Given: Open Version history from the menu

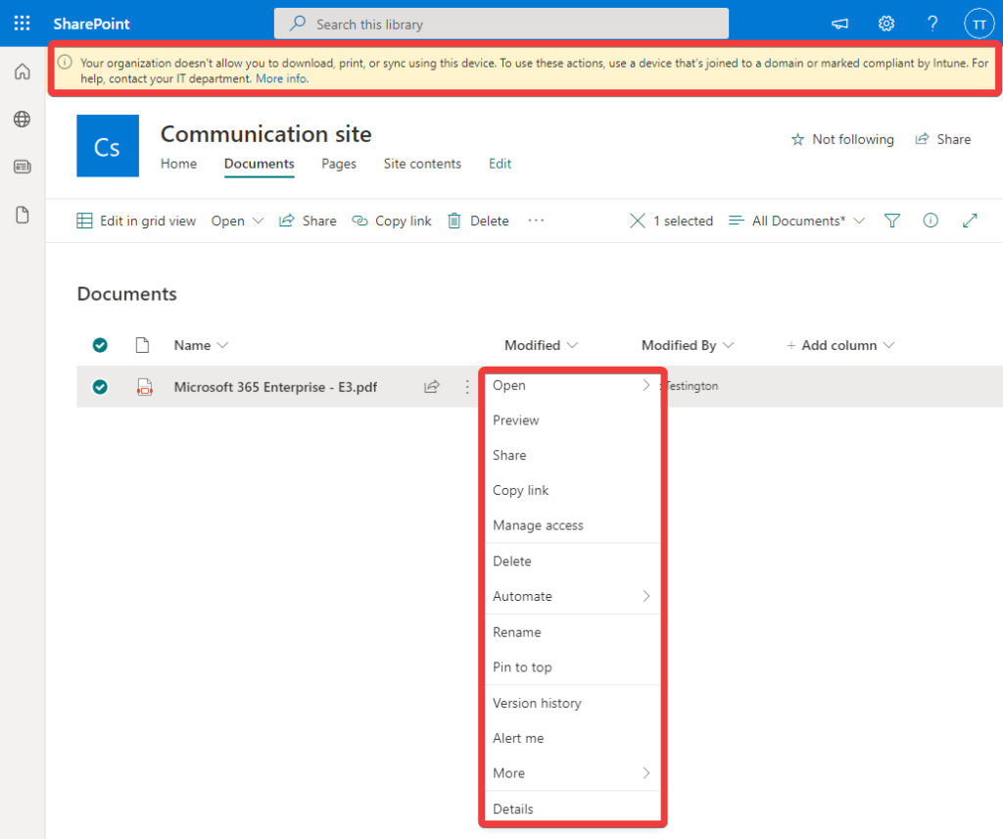Looking at the screenshot, I should (572, 704).
